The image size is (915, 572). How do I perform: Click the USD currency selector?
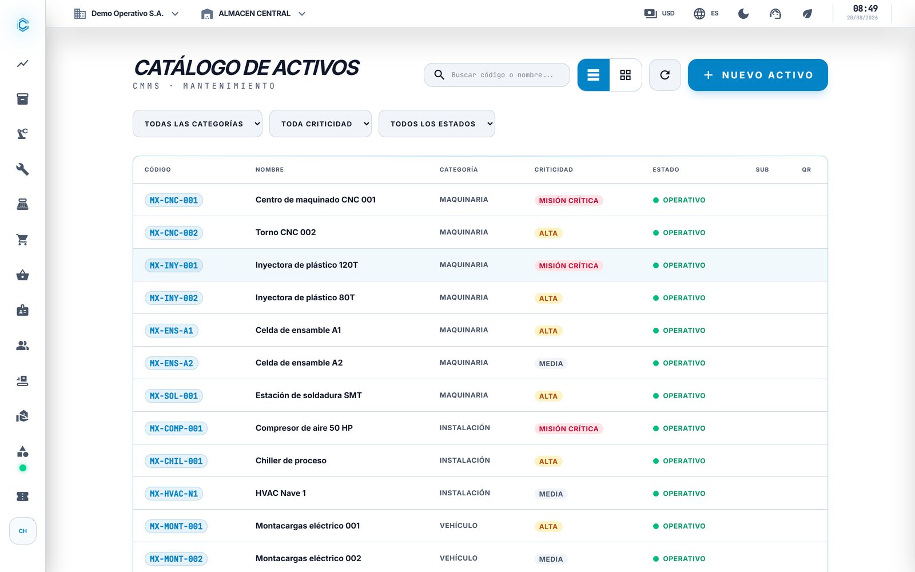point(659,13)
